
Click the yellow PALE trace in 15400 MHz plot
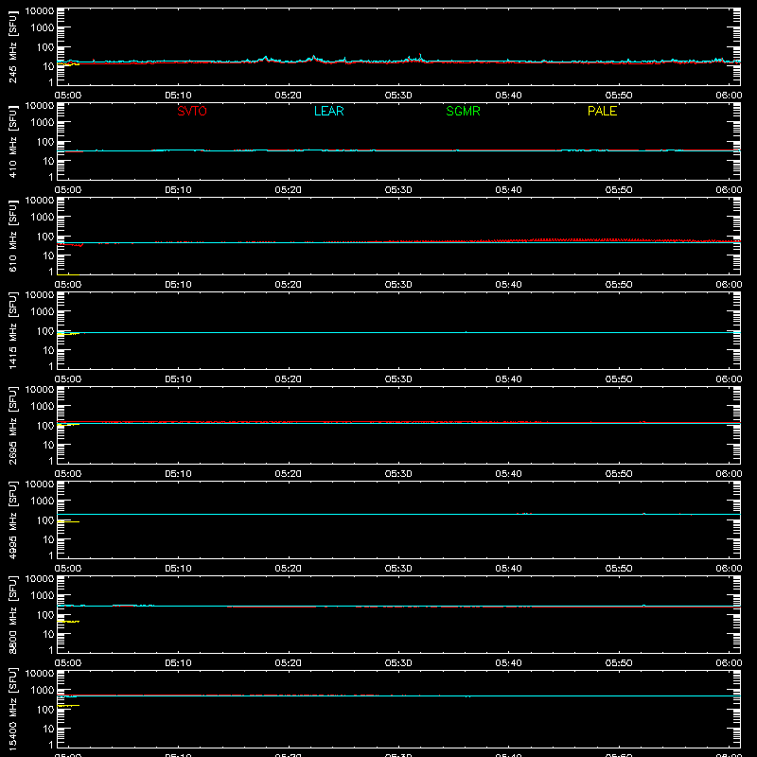pos(68,706)
